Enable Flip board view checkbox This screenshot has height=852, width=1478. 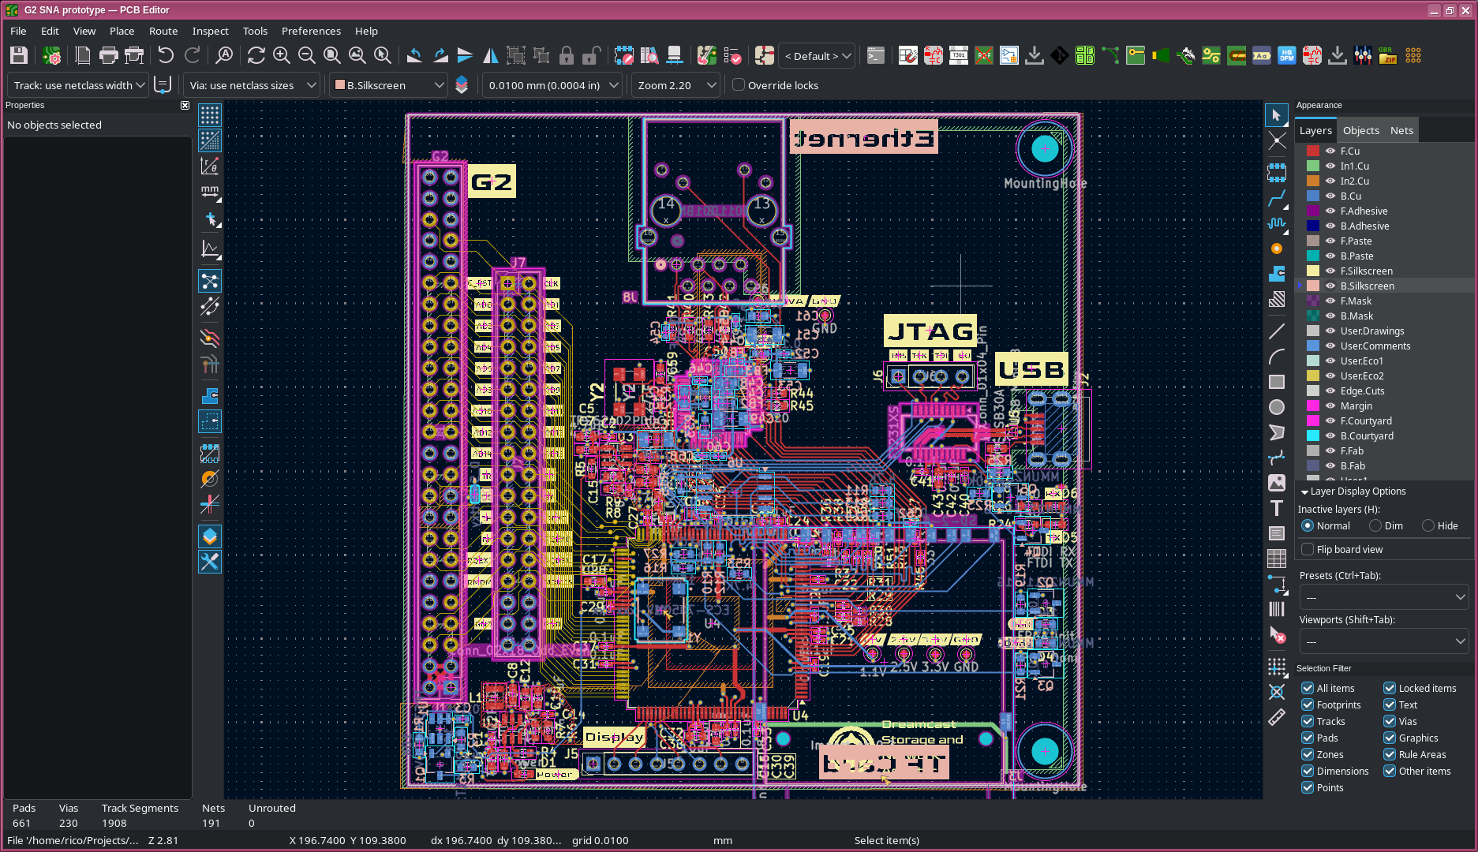click(1308, 549)
